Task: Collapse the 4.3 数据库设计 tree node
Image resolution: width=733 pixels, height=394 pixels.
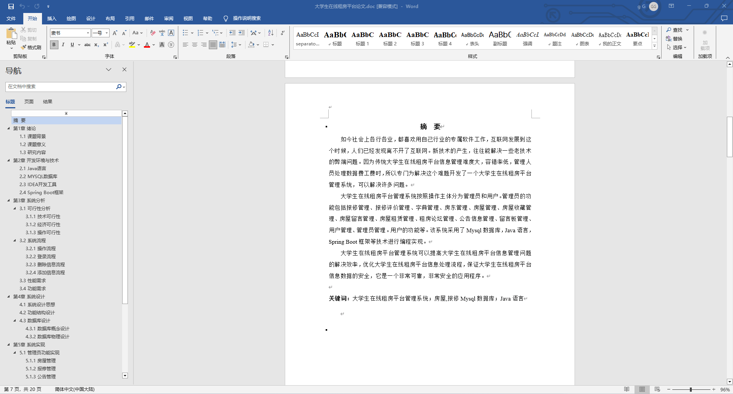Action: tap(15, 320)
